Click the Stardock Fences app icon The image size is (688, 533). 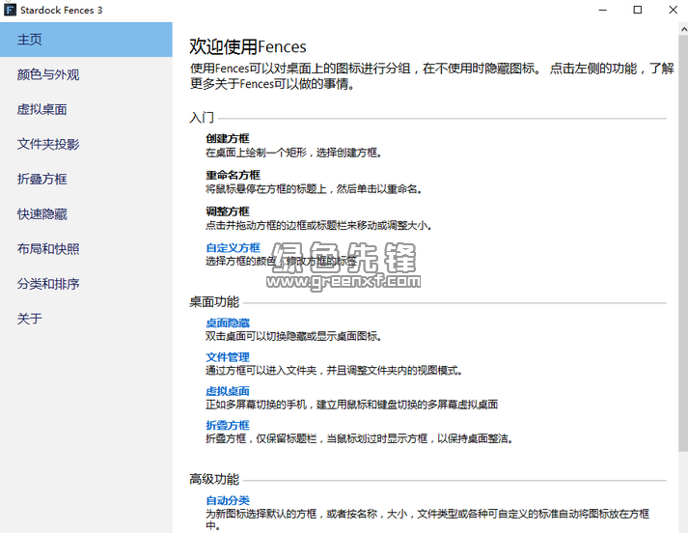click(x=10, y=10)
